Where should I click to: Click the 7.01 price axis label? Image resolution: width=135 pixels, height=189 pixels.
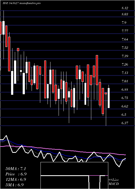click(x=125, y=81)
